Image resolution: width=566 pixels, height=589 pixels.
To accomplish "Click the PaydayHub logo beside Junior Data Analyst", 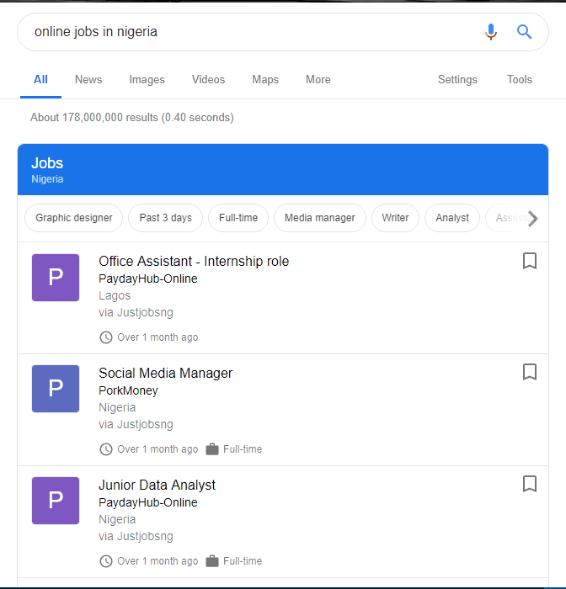I will (x=56, y=501).
